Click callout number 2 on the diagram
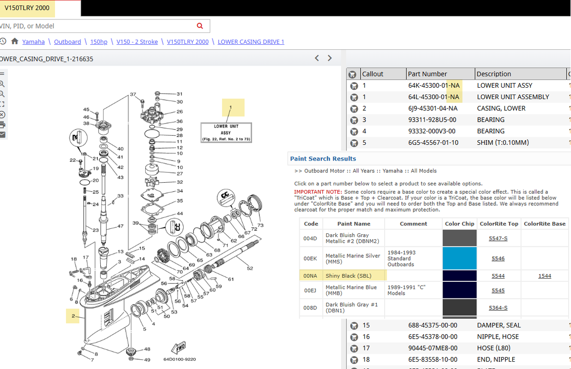Screen dimensions: 571x369 click(73, 316)
